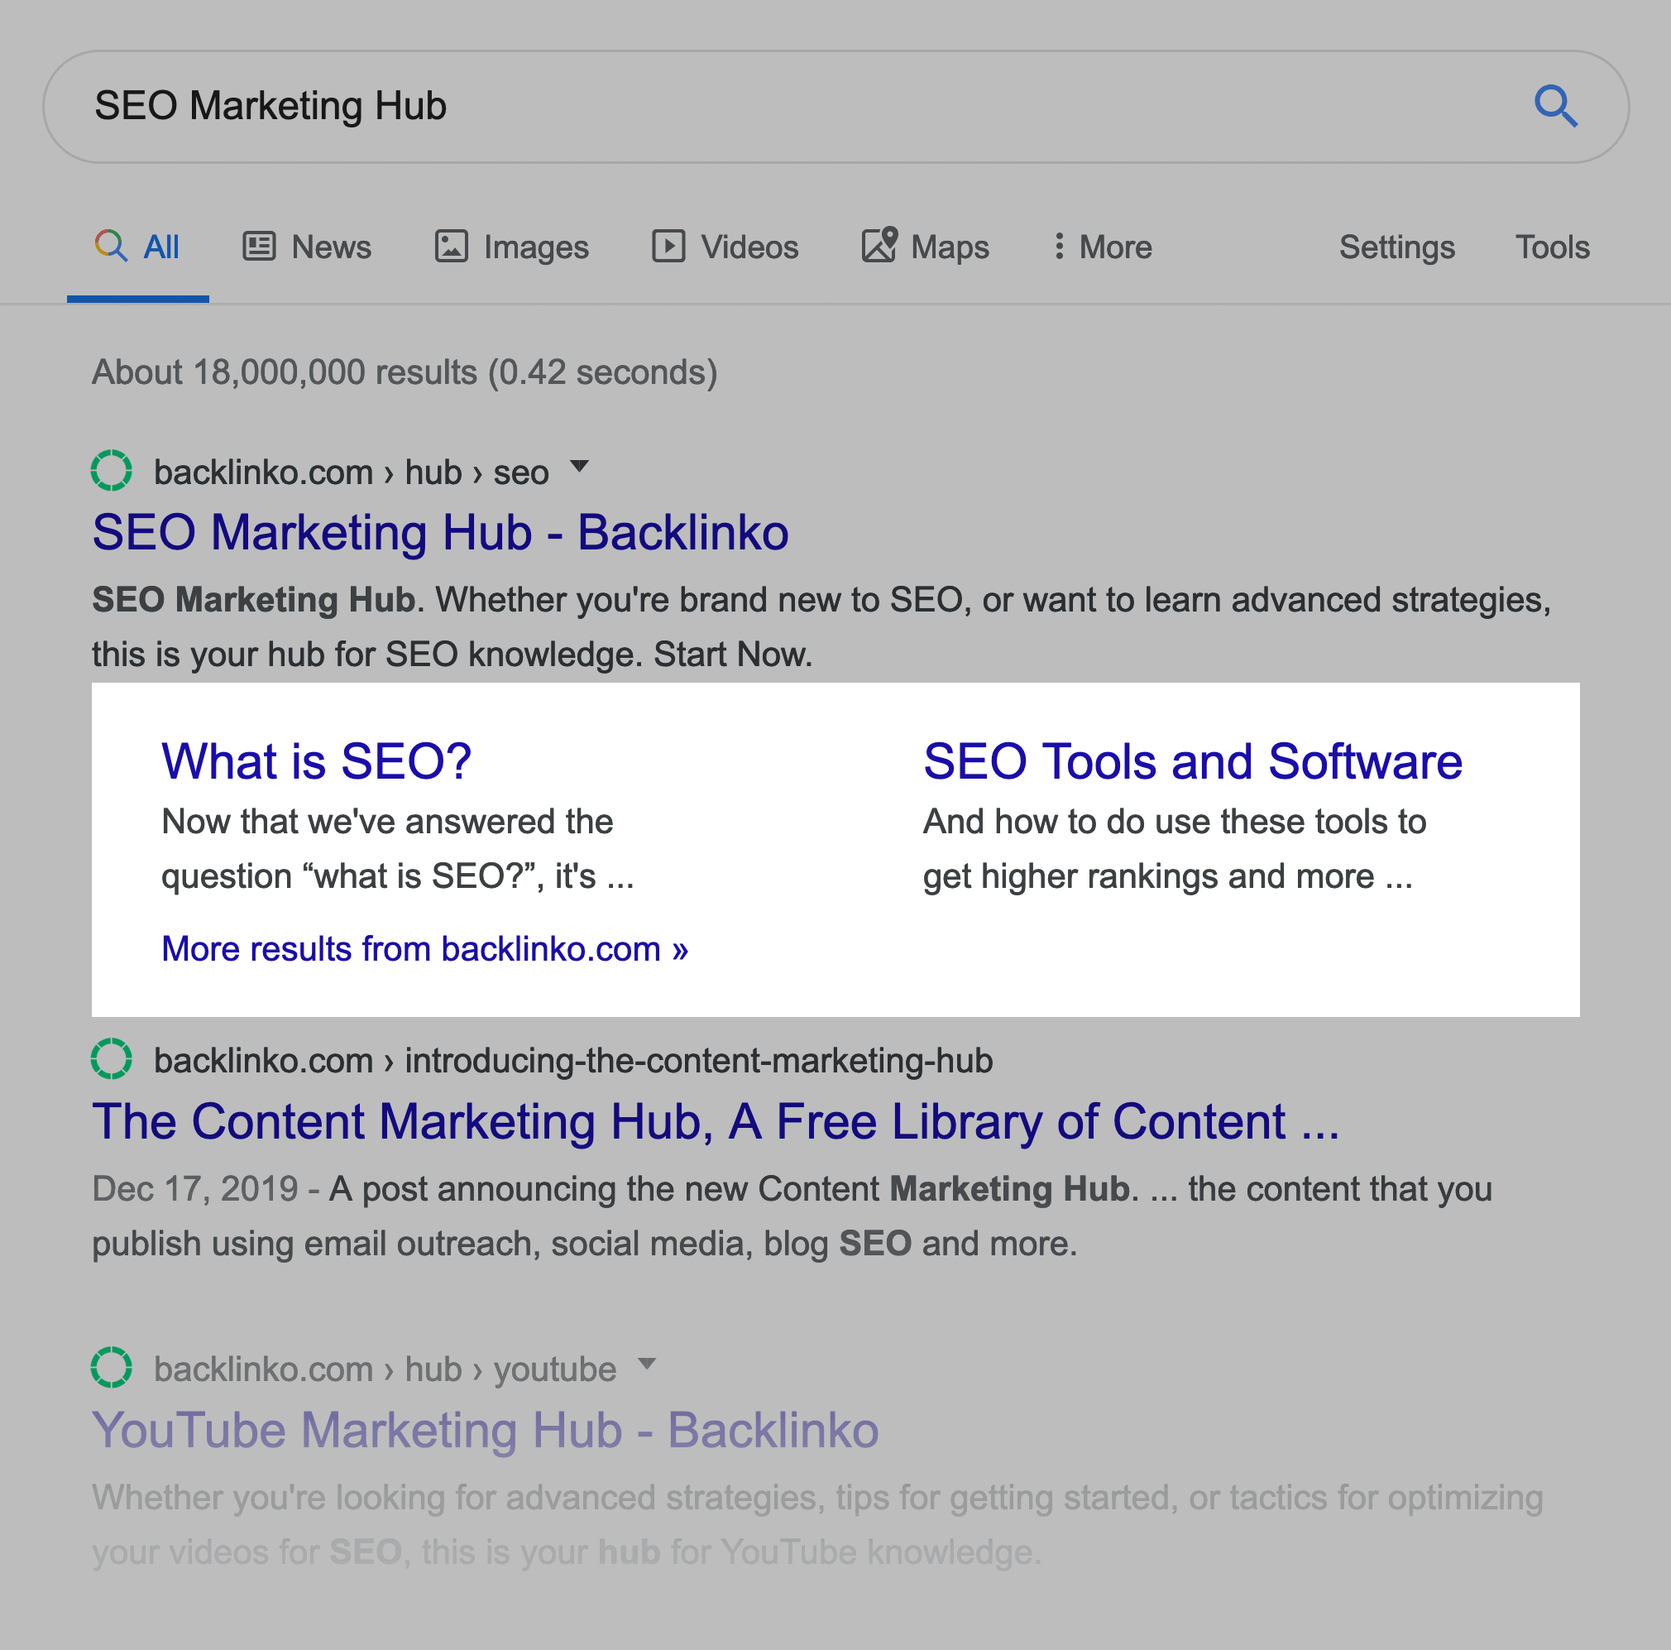Open the Images tab

[511, 247]
